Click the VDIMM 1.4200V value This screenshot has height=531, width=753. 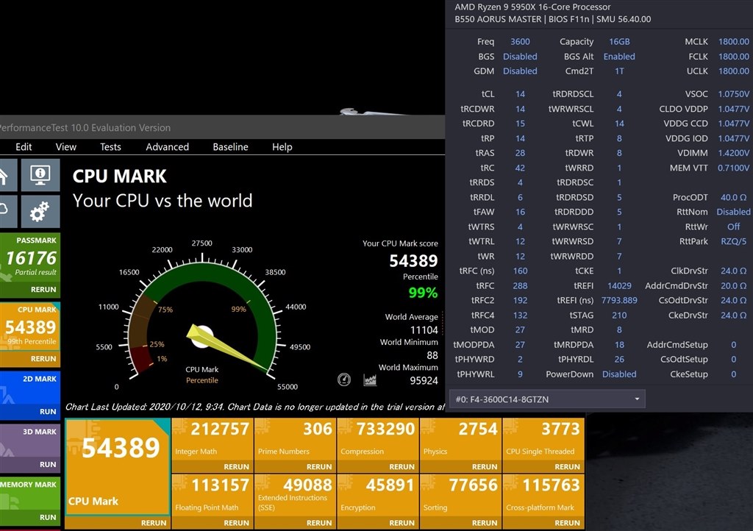click(x=733, y=153)
